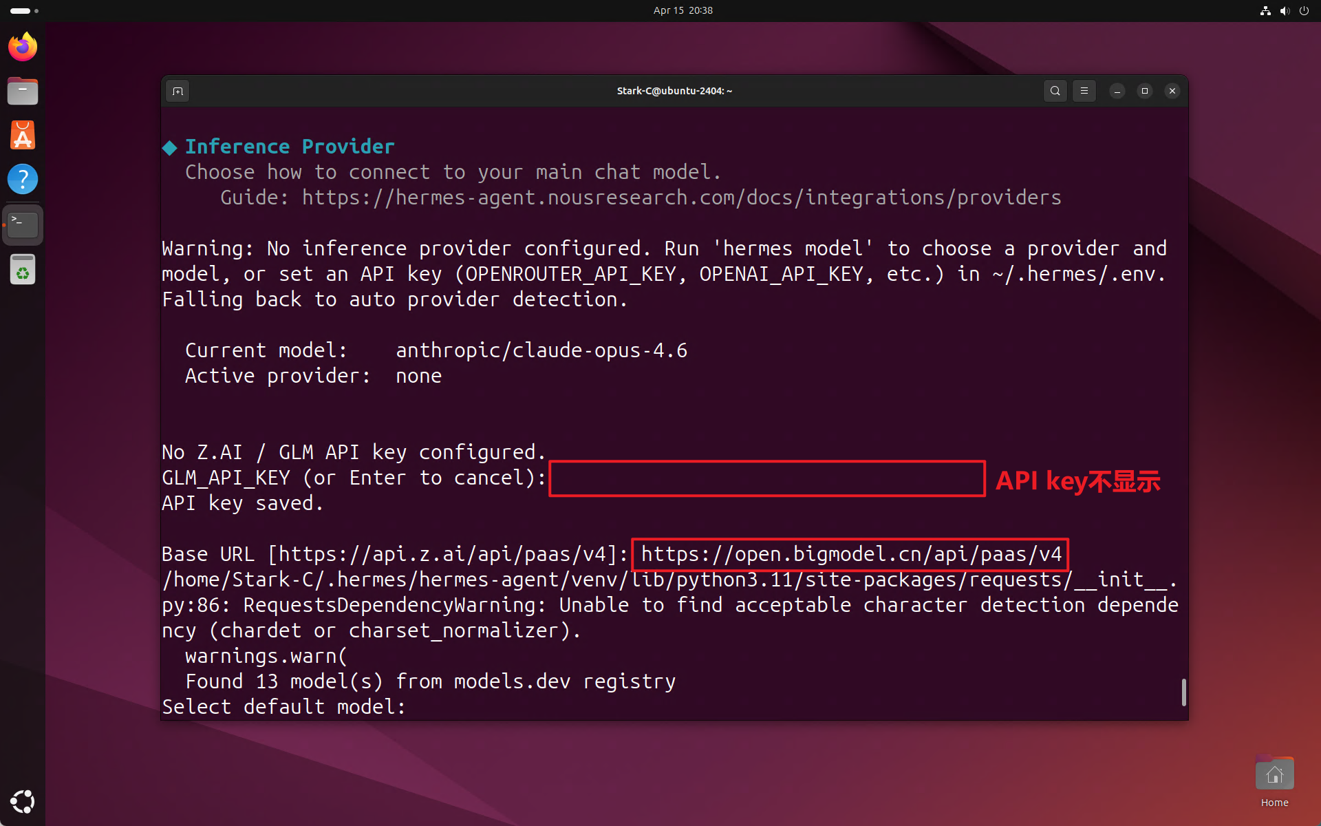The width and height of the screenshot is (1321, 826).
Task: Open a new terminal tab button
Action: click(x=178, y=91)
